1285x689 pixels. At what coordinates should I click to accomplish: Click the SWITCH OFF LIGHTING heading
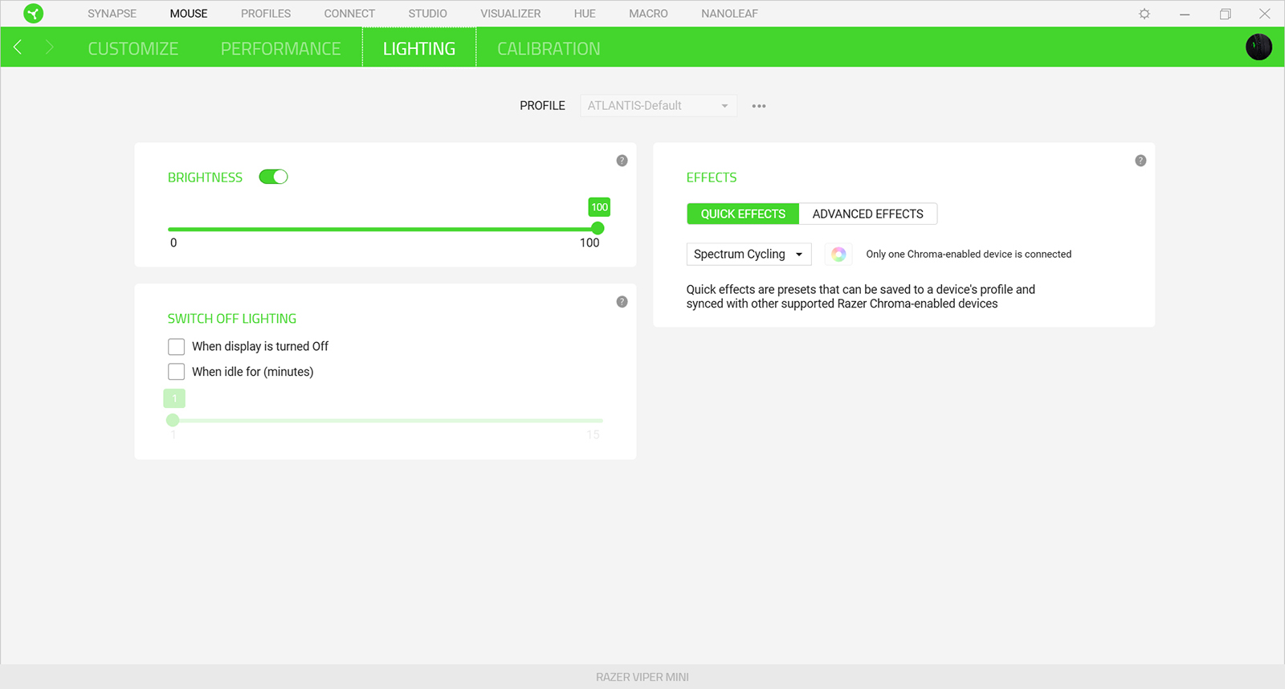pos(232,319)
